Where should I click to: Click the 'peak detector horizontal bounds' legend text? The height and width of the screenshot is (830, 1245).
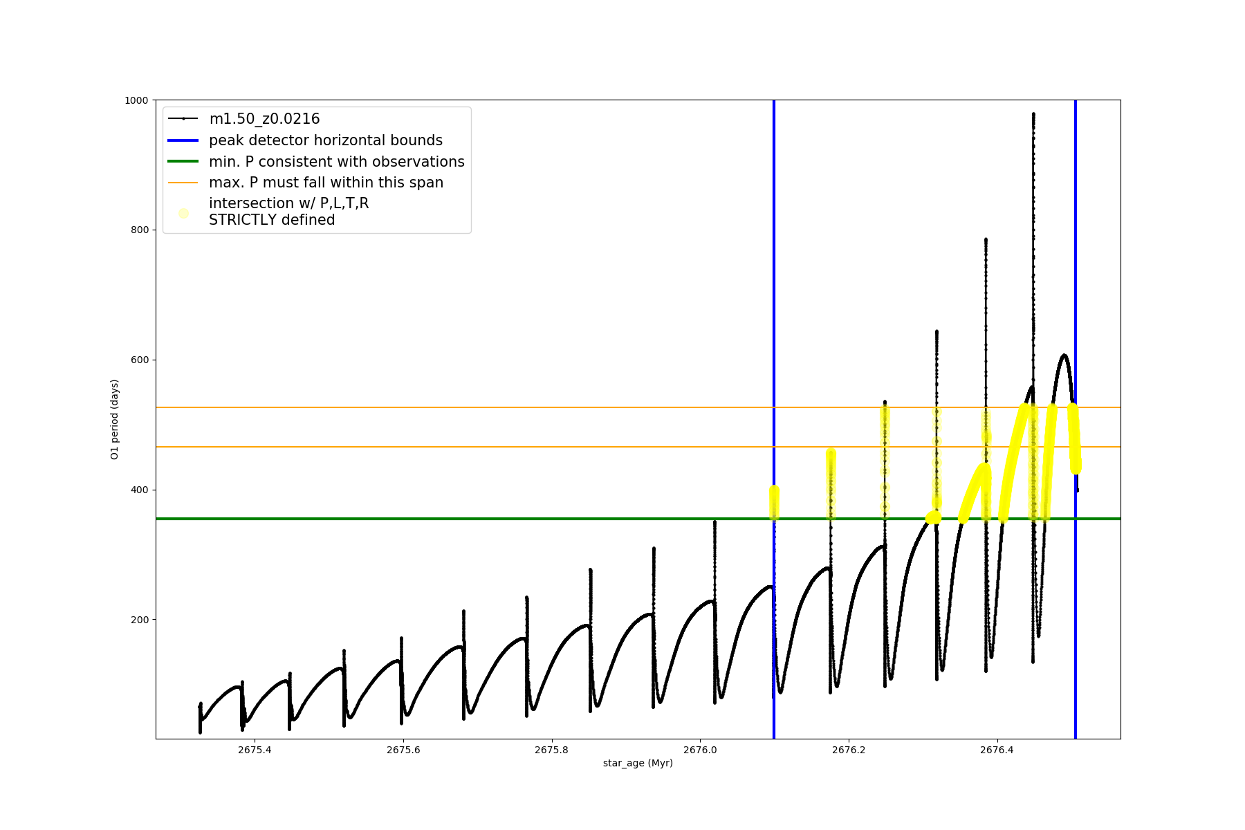click(325, 140)
